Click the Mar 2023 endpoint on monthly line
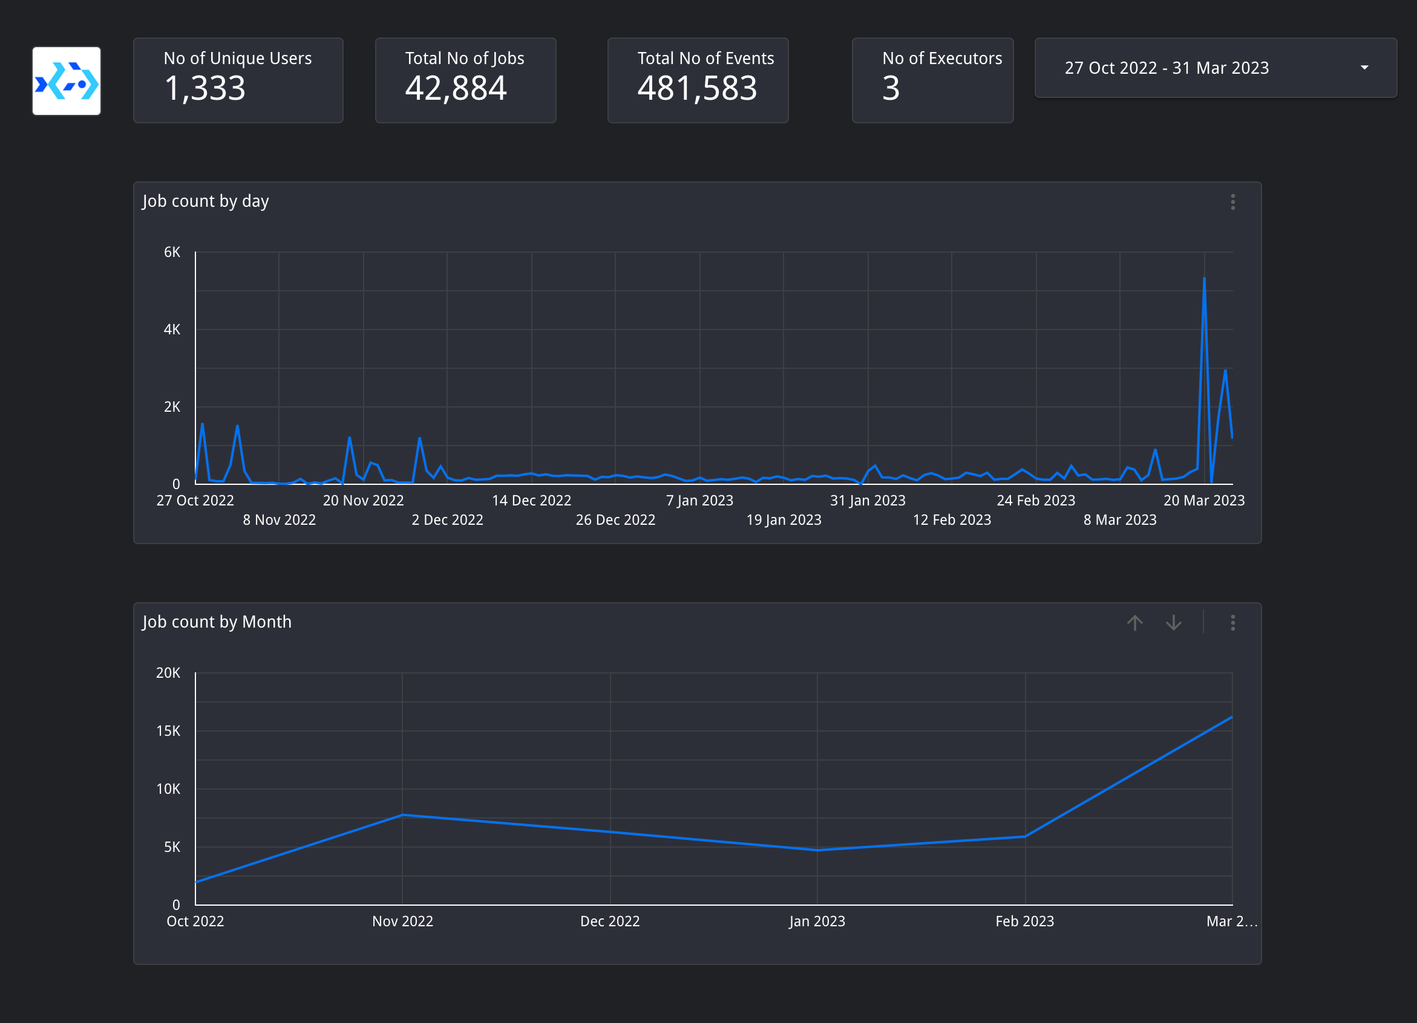Screen dimensions: 1417x1023 [1231, 718]
